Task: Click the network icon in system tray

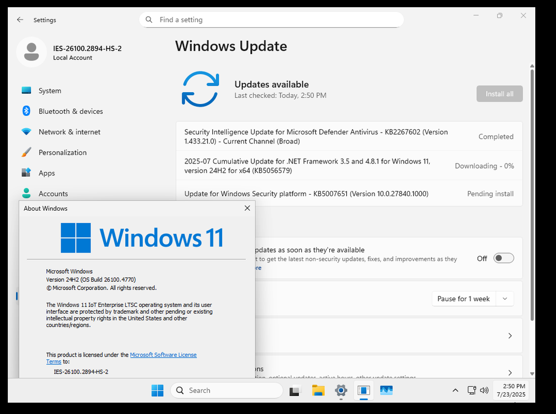Action: pos(472,390)
